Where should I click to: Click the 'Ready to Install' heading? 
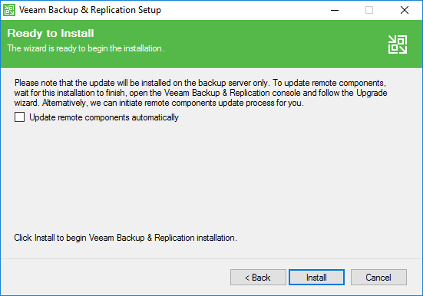click(51, 33)
